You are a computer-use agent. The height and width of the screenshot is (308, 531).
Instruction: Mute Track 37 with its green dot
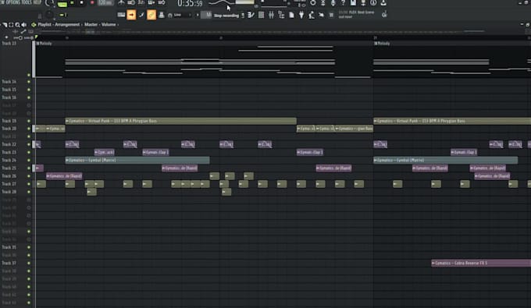coord(28,263)
